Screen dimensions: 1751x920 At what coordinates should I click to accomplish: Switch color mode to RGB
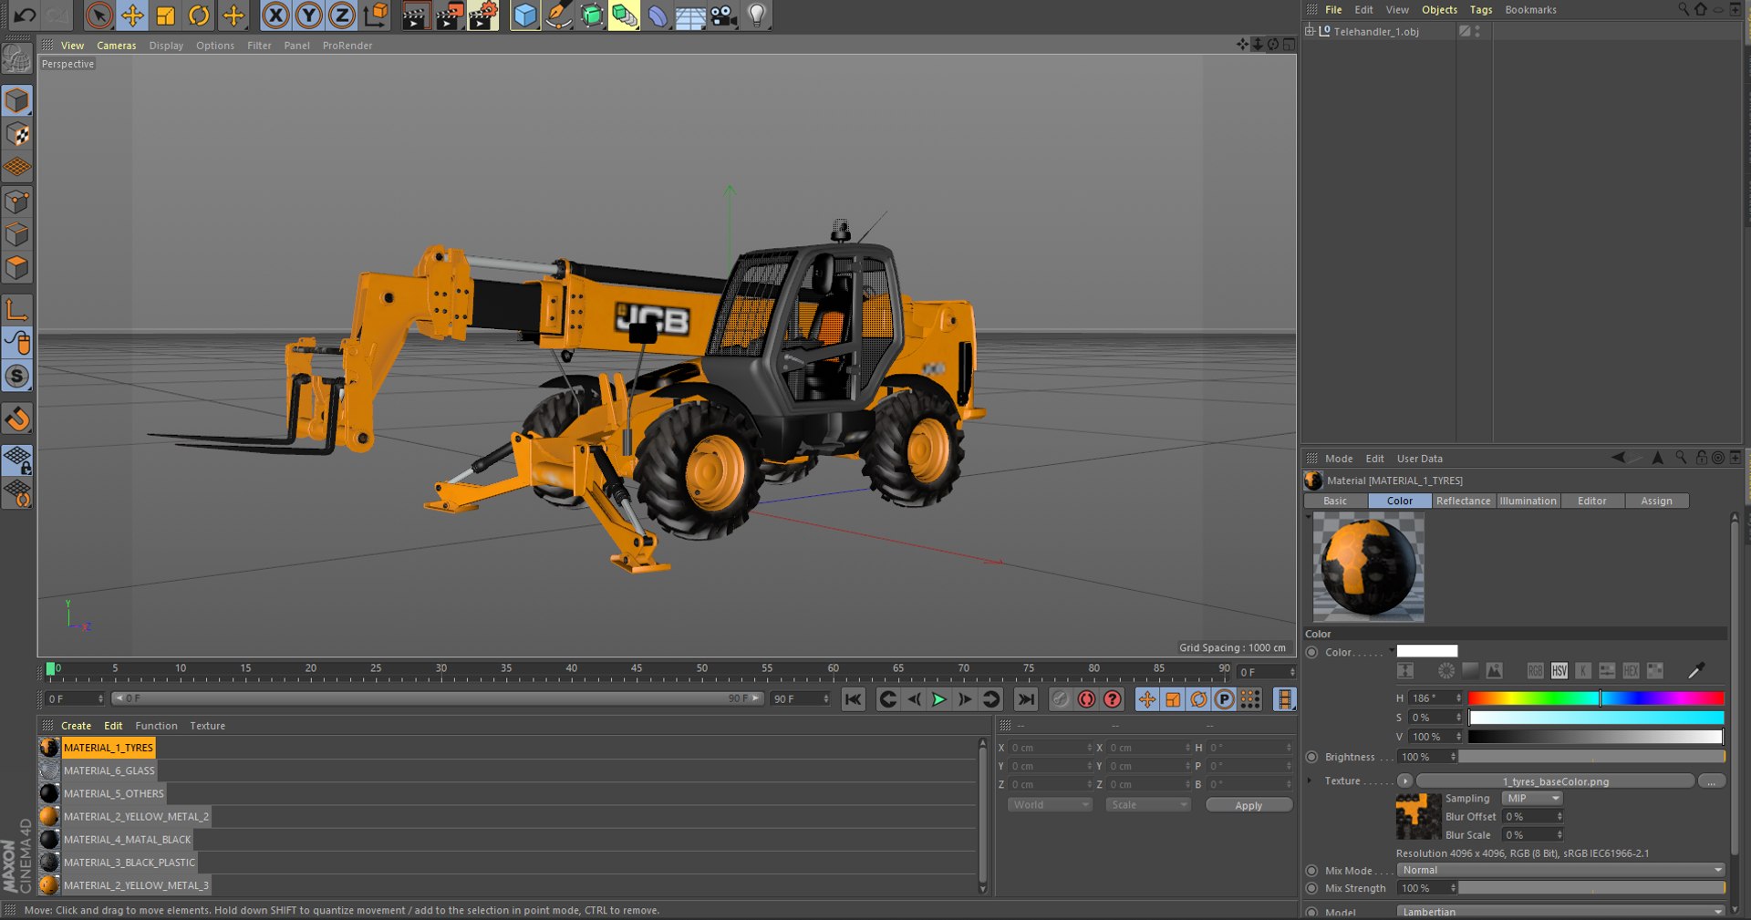[x=1536, y=671]
